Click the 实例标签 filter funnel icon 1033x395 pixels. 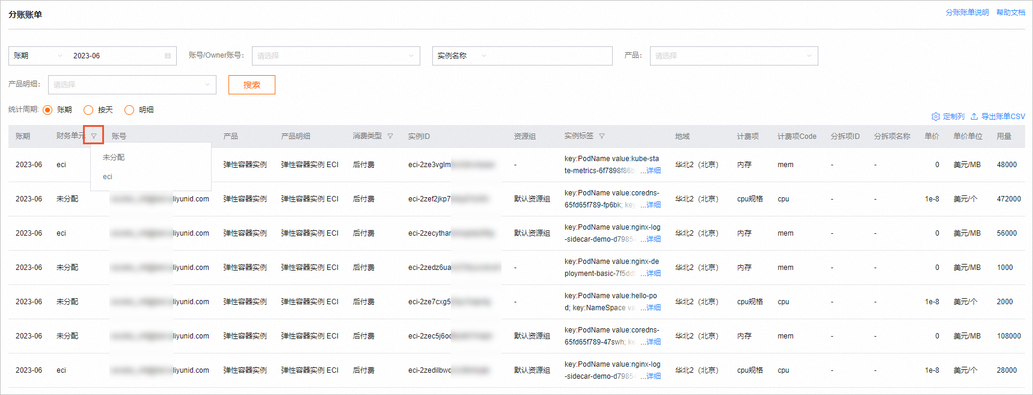click(602, 136)
